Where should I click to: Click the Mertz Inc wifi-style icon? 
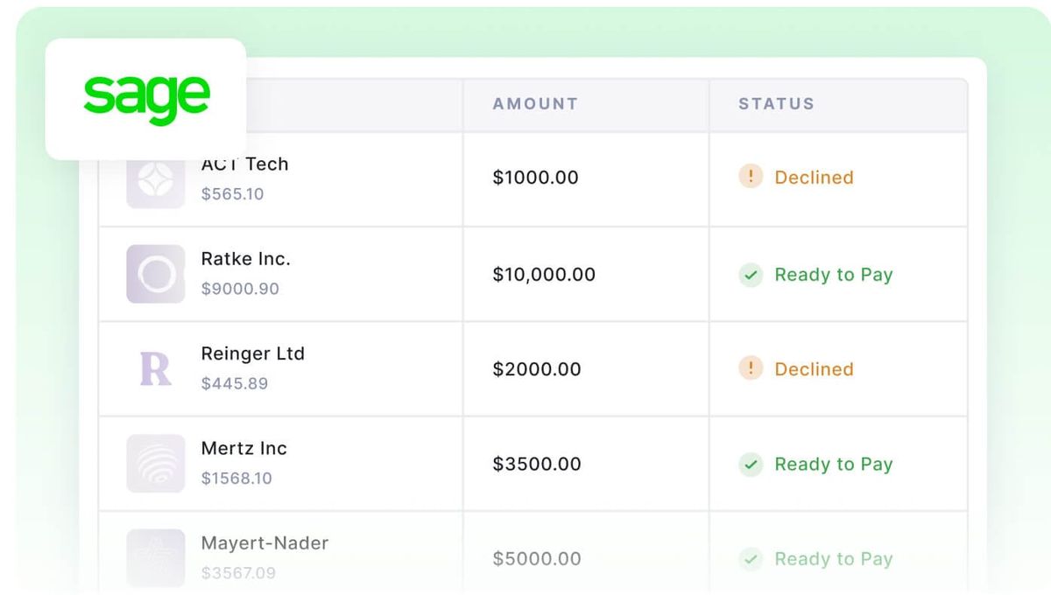click(155, 463)
